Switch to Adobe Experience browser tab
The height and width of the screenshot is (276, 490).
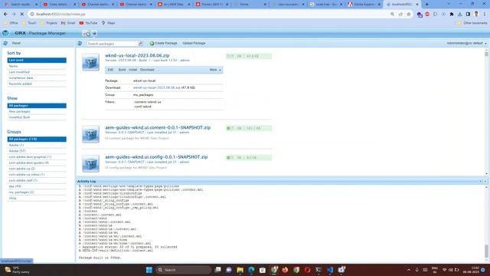364,5
